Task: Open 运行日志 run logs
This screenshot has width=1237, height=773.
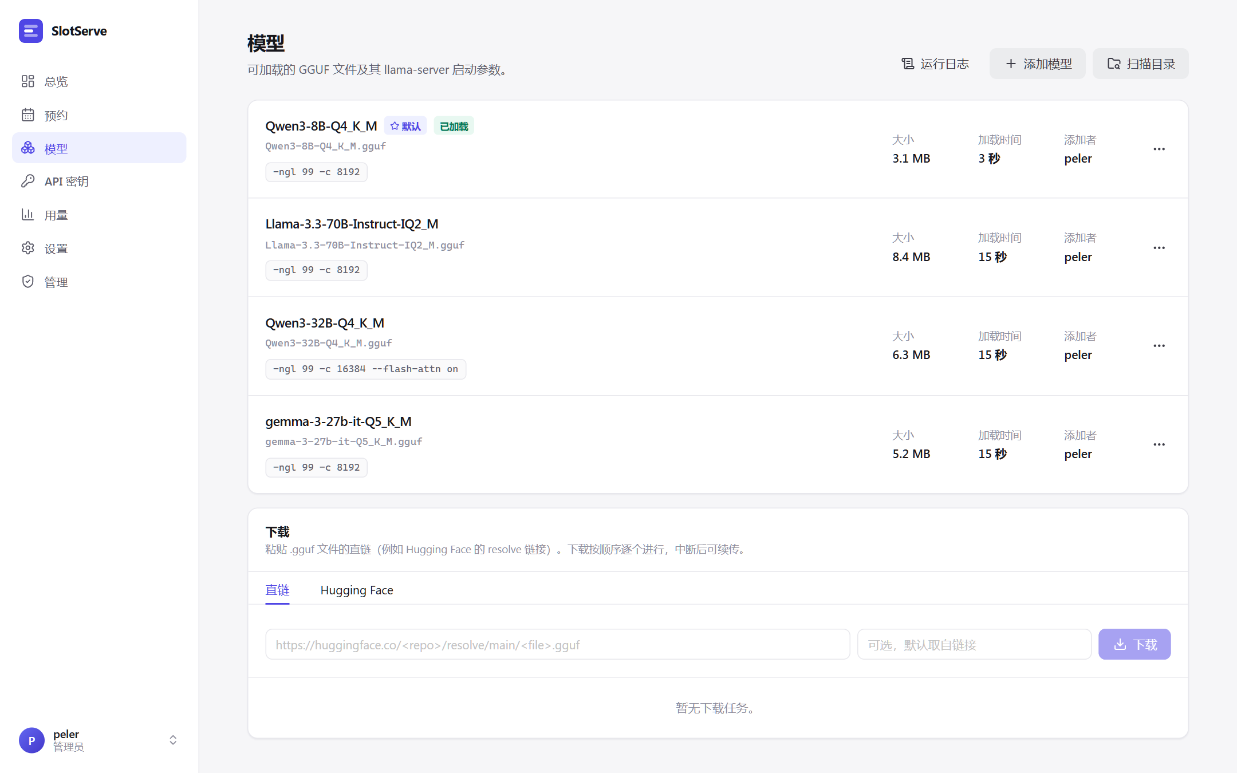Action: [x=935, y=64]
